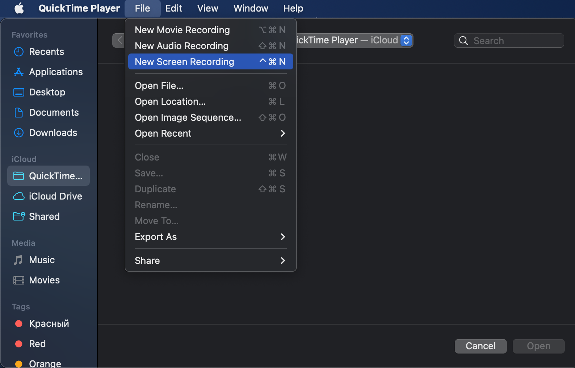
Task: Choose New Screen Recording from File menu
Action: [x=210, y=62]
